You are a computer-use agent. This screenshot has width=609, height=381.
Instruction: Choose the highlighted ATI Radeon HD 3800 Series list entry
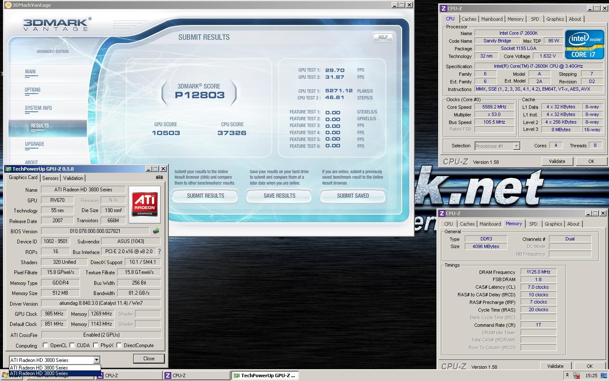point(55,373)
